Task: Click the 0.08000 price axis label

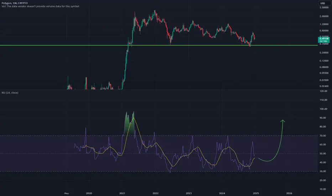Action: click(324, 67)
